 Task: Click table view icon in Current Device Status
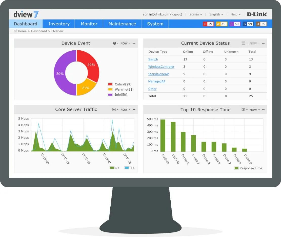[244, 43]
